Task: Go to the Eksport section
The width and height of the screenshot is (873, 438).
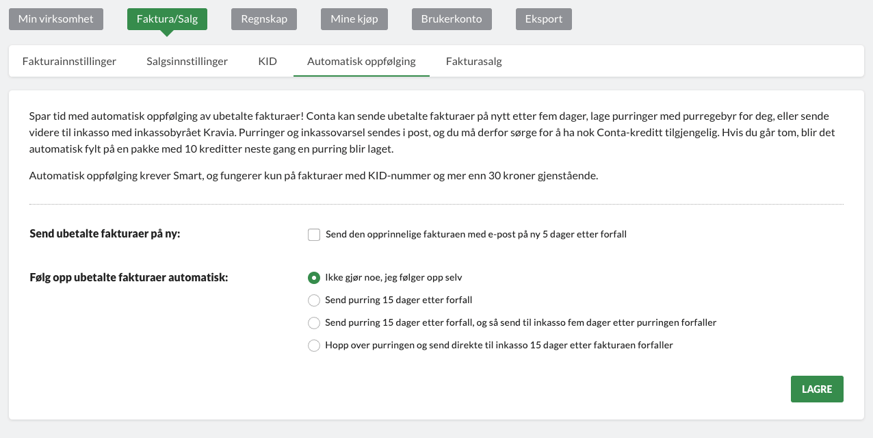Action: coord(544,19)
